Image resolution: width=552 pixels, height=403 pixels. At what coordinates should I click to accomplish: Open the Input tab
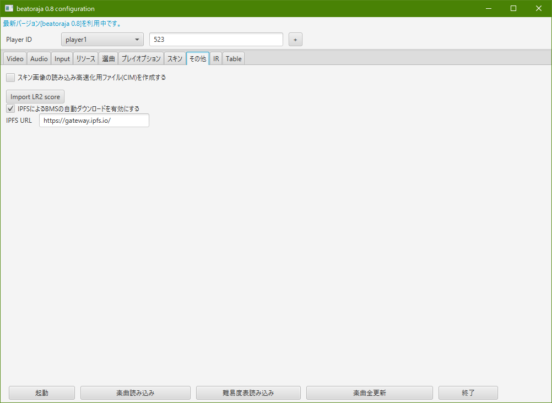[x=62, y=59]
